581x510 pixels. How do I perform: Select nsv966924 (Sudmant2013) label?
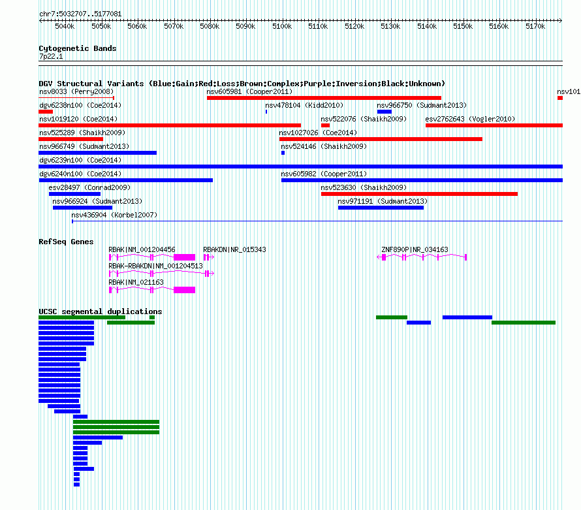[97, 201]
